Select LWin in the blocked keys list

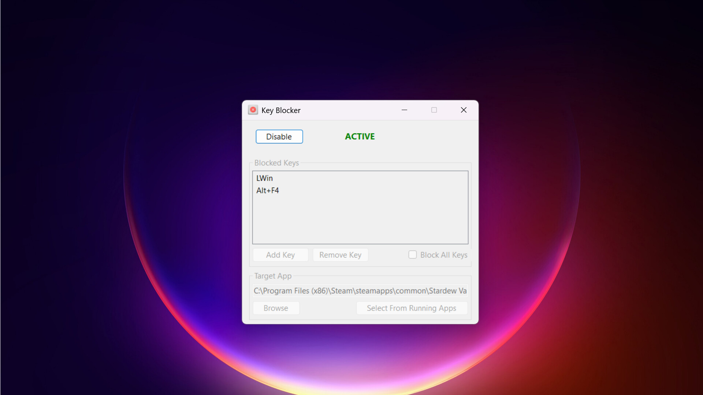coord(264,178)
